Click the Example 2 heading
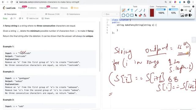The image size is (196, 110). 9,72
